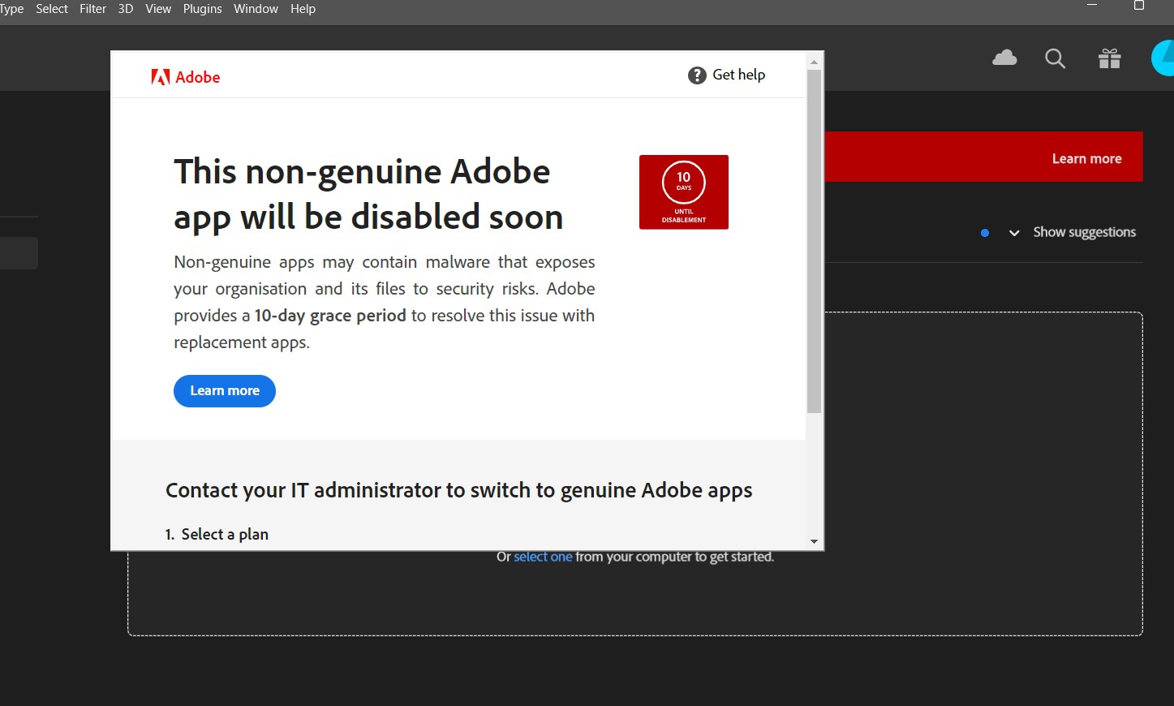Click the Get help question mark icon

[697, 75]
